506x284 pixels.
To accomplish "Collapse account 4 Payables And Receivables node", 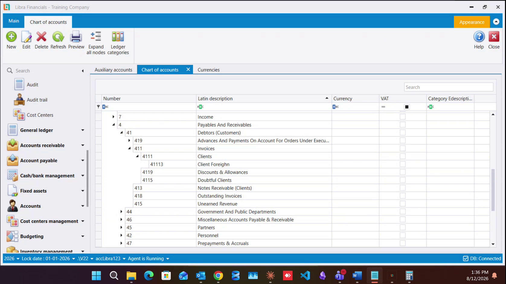I will point(114,124).
